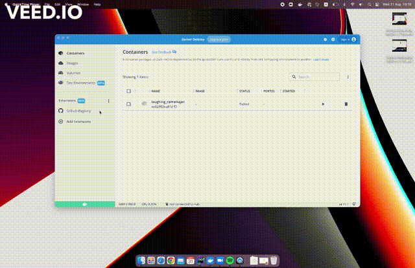Screen dimensions: 415x268
Task: Open the Window menu
Action: pos(83,5)
